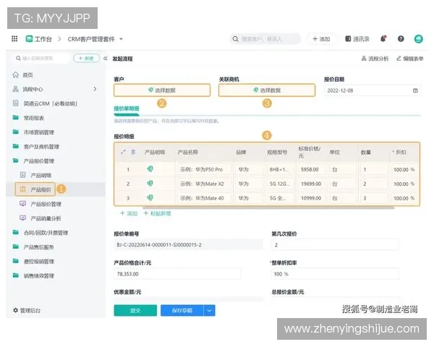Click the green 提交 submit button
434x347 pixels.
click(135, 310)
